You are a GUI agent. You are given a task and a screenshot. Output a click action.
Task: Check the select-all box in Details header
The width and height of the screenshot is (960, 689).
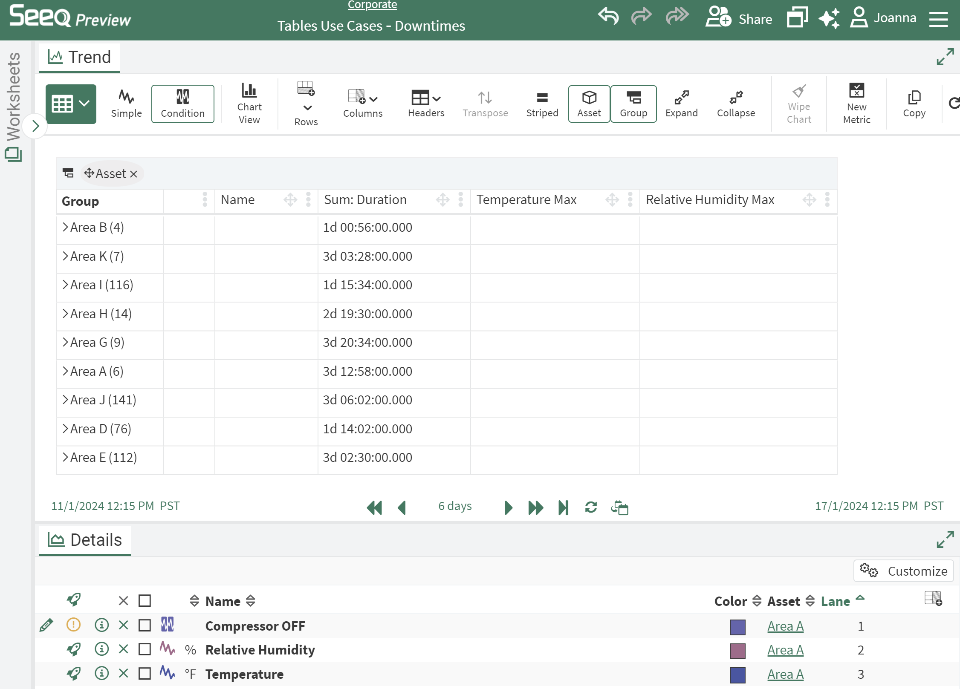pos(145,600)
